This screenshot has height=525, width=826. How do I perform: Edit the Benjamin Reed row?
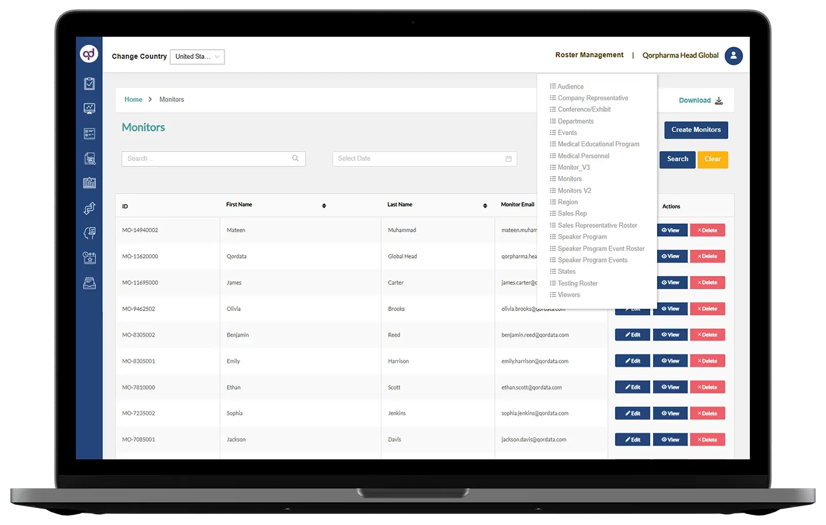coord(633,335)
